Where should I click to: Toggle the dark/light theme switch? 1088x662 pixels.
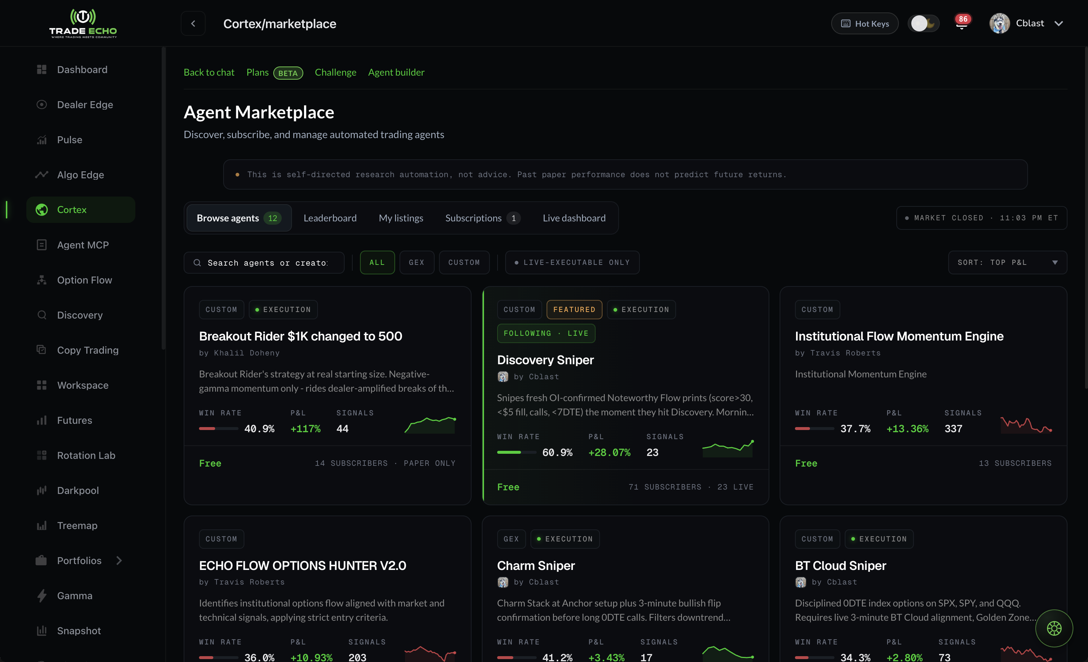(924, 23)
